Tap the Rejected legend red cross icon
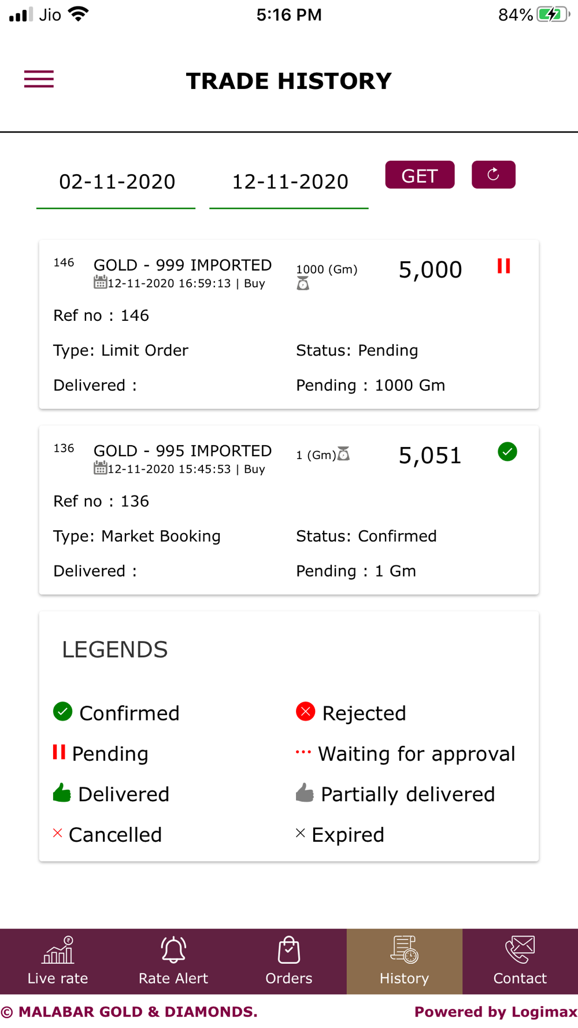The image size is (578, 1028). coord(305,711)
